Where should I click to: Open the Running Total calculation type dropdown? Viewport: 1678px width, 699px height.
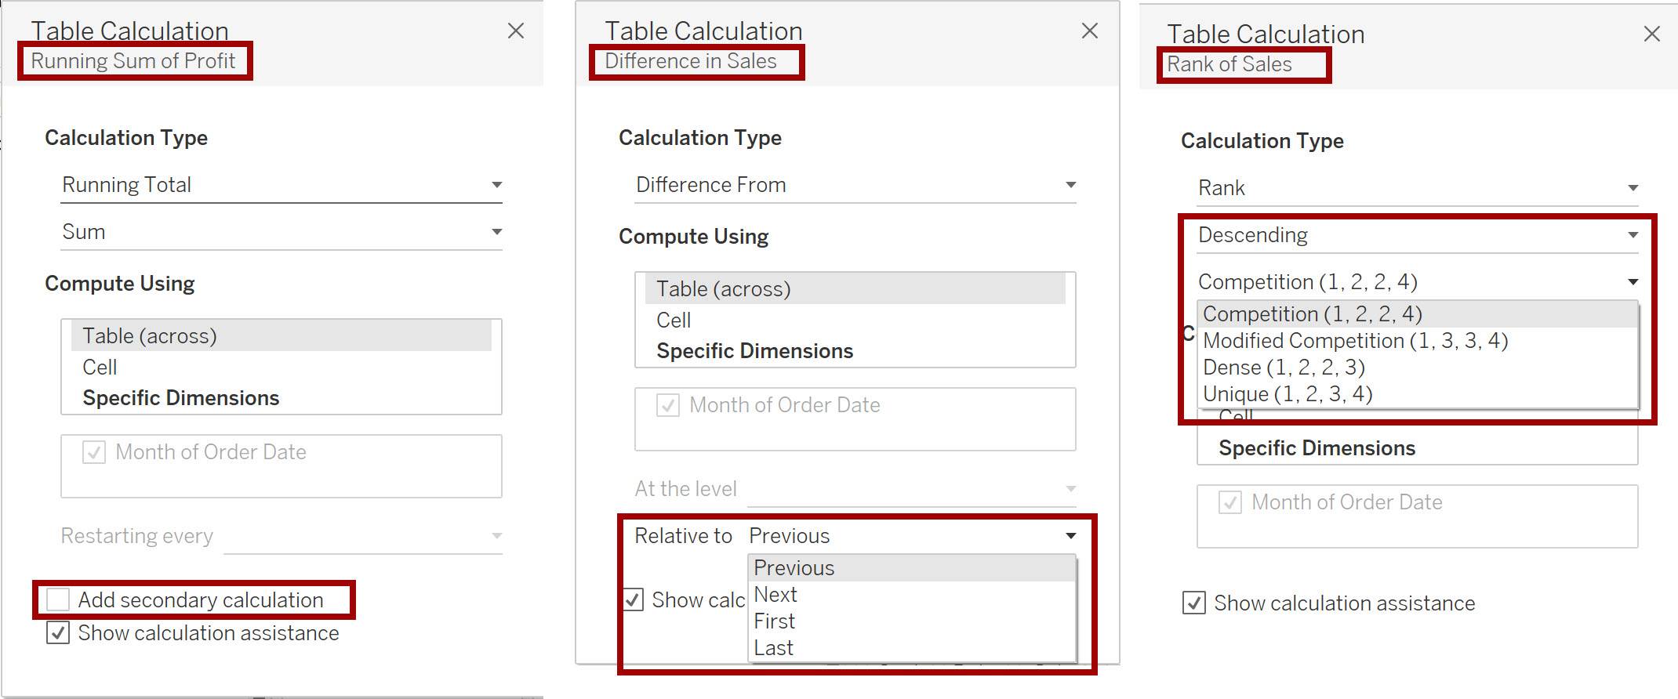pyautogui.click(x=281, y=185)
